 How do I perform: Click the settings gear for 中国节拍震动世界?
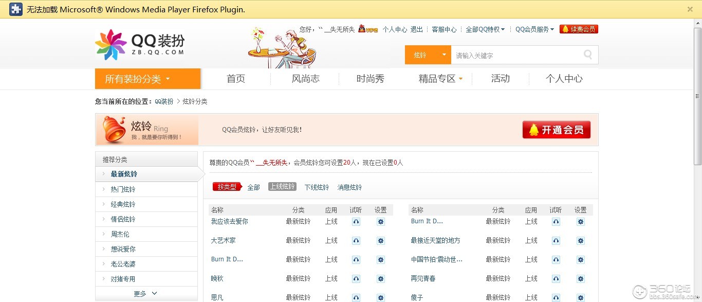click(580, 260)
